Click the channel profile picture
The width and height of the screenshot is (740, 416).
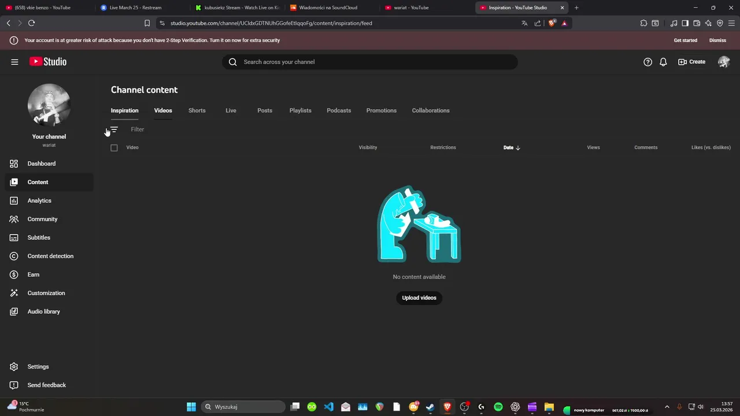(49, 105)
